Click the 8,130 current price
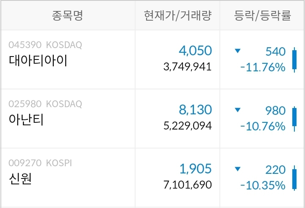 coord(195,110)
